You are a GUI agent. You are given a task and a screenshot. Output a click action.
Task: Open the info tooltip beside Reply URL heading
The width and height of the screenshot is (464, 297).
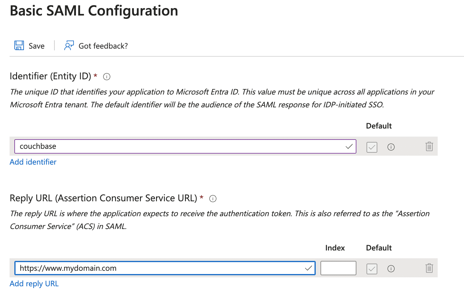coord(213,199)
